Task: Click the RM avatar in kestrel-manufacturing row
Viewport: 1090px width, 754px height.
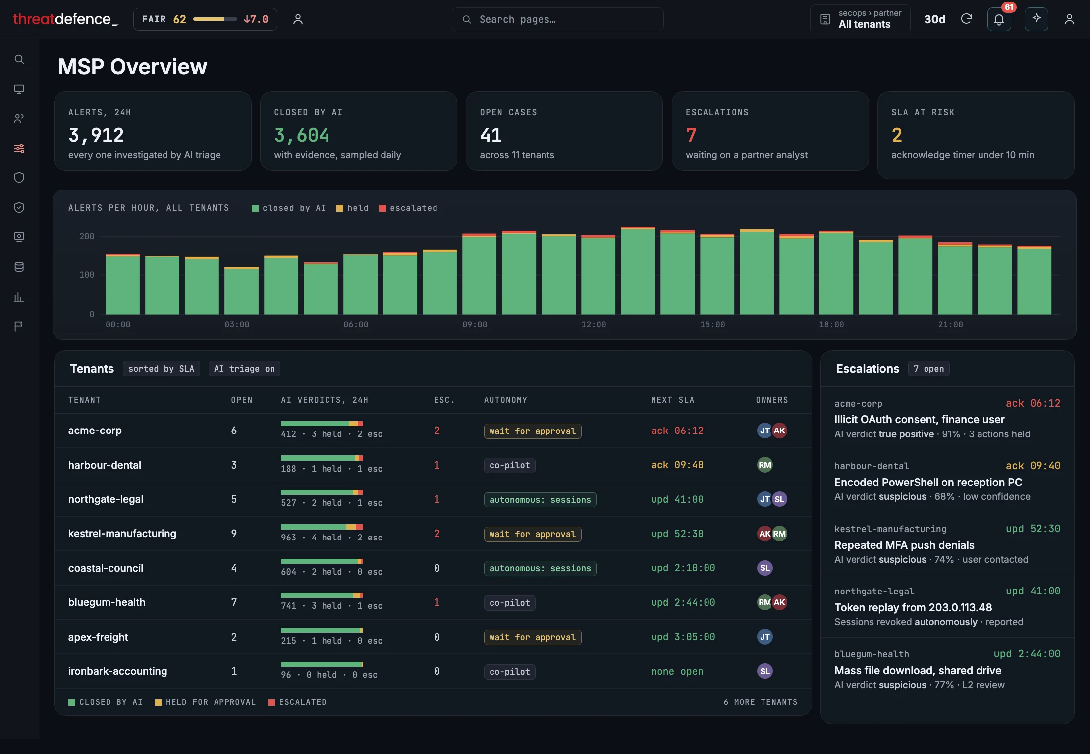Action: (780, 534)
